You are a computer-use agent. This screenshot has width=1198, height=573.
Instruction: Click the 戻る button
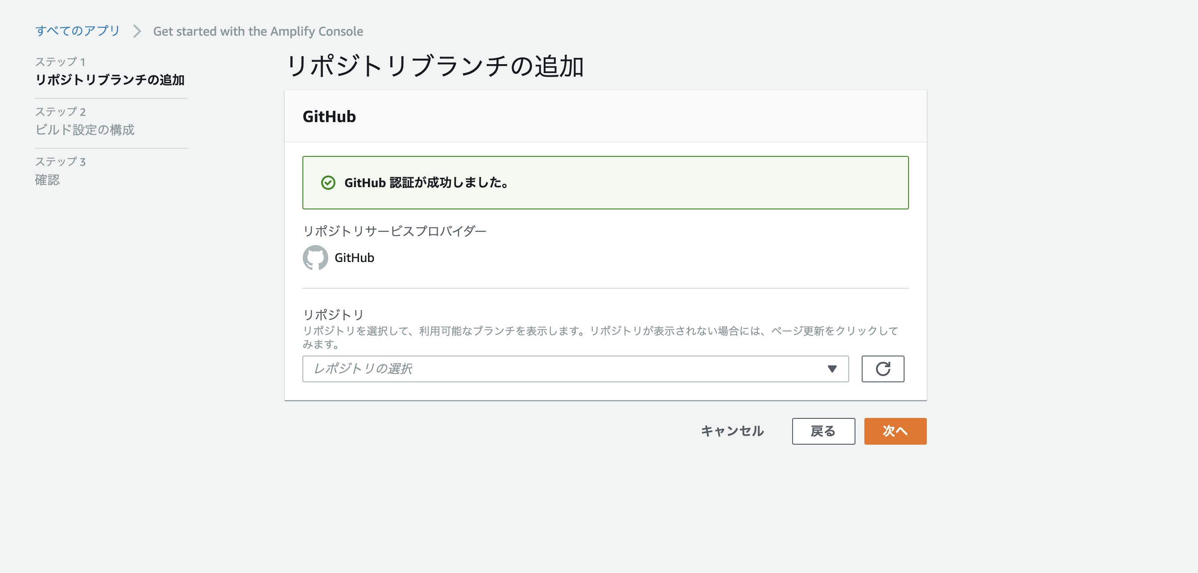pyautogui.click(x=823, y=431)
